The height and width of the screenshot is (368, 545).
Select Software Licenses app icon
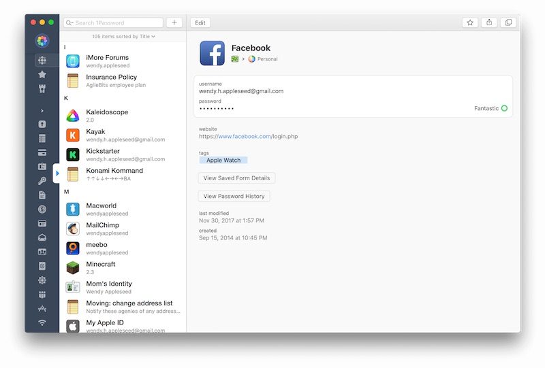point(42,309)
